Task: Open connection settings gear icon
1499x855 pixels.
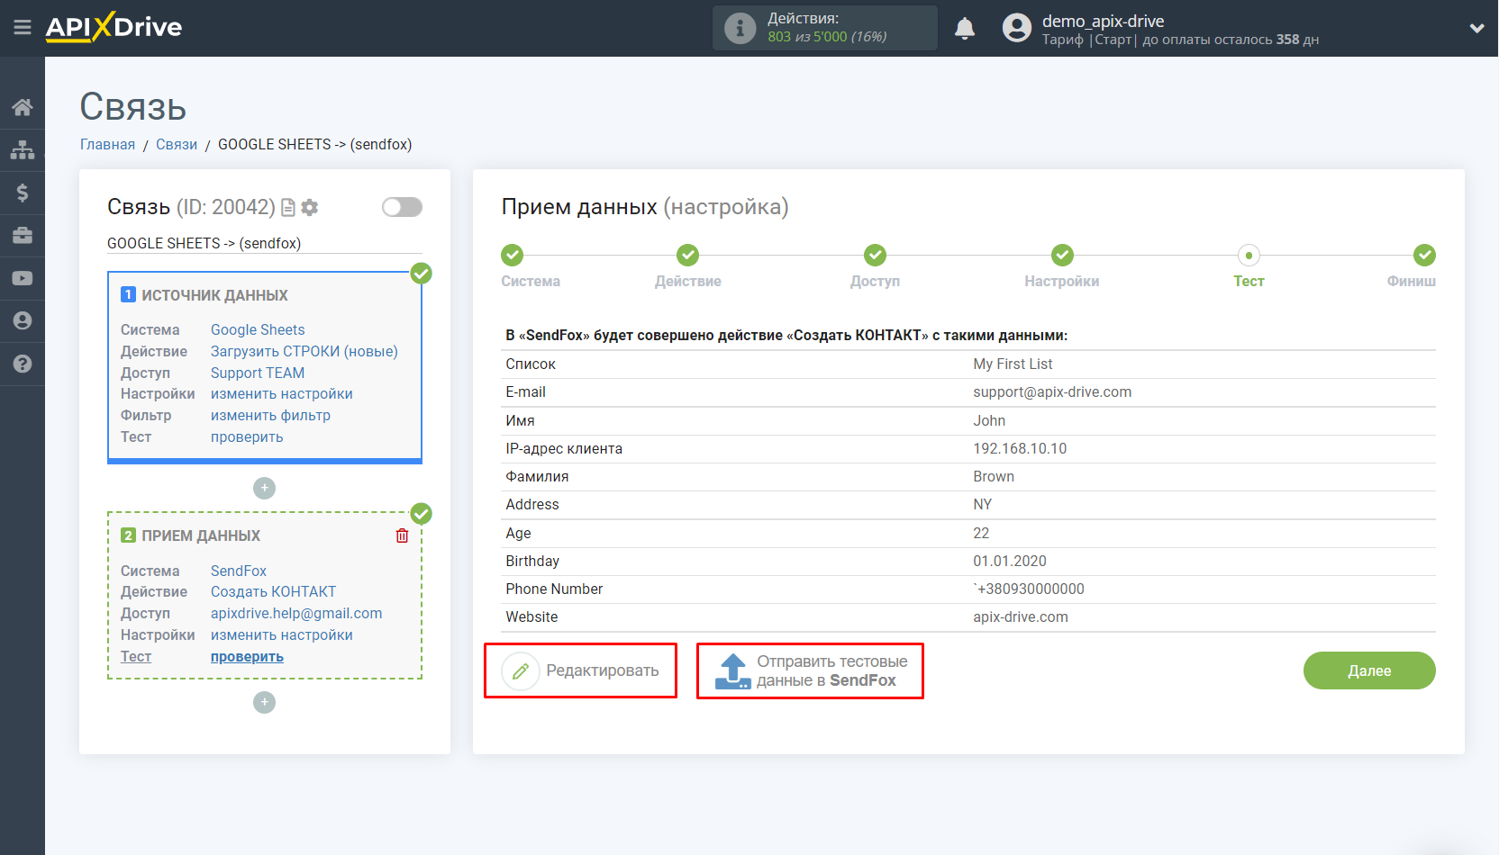Action: (310, 208)
